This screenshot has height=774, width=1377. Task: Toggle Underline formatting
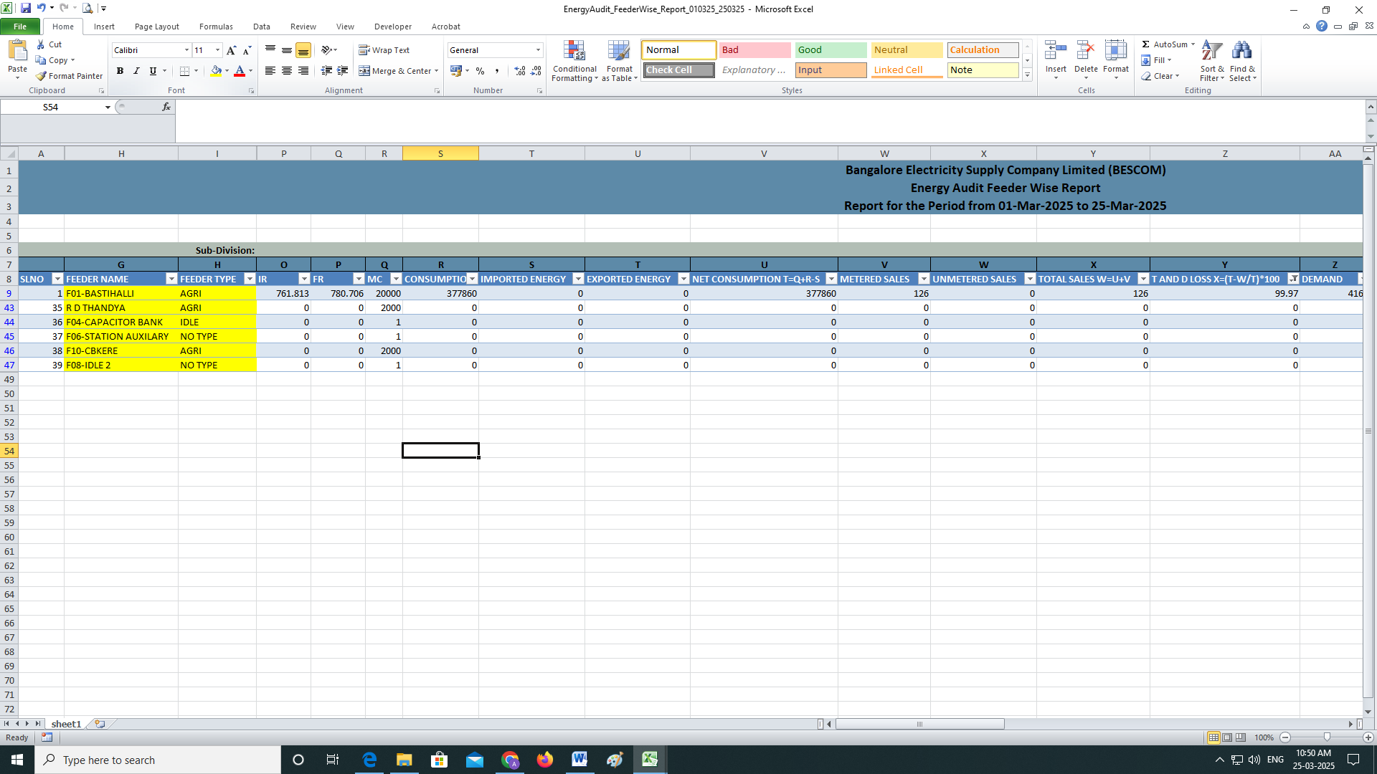pos(153,71)
